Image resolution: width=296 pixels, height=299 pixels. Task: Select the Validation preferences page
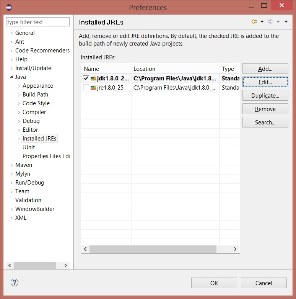[x=28, y=200]
